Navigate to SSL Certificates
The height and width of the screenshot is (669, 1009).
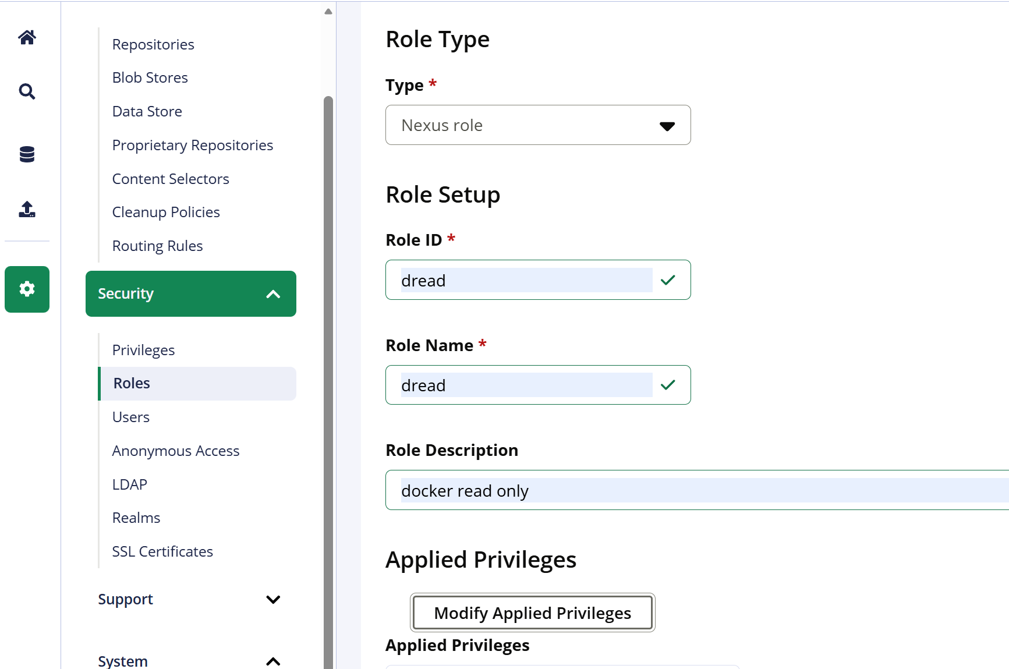point(162,551)
